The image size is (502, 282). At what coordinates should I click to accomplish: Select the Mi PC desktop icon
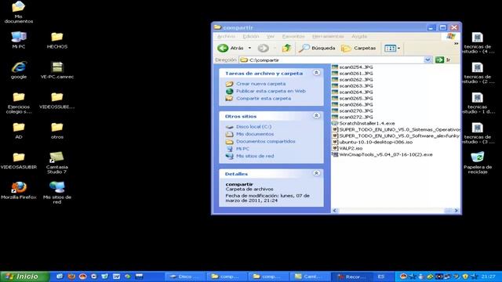19,40
